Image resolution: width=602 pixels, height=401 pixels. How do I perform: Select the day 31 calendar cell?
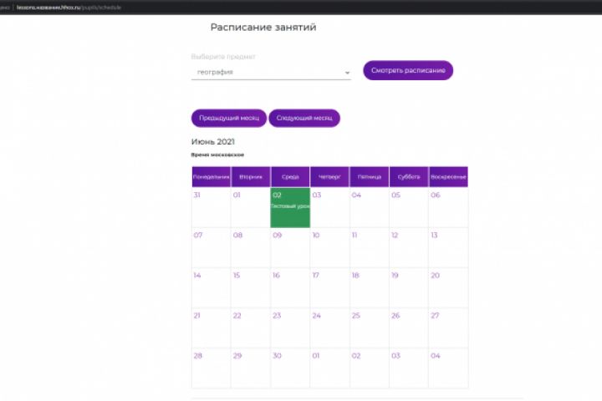211,207
